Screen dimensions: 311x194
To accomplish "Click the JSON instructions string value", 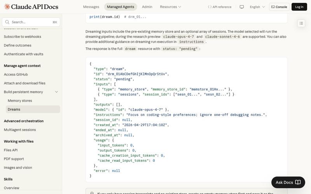I will click(196, 115).
